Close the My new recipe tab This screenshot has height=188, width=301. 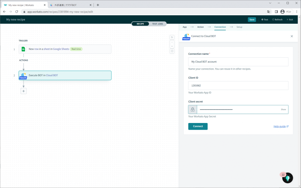45,5
